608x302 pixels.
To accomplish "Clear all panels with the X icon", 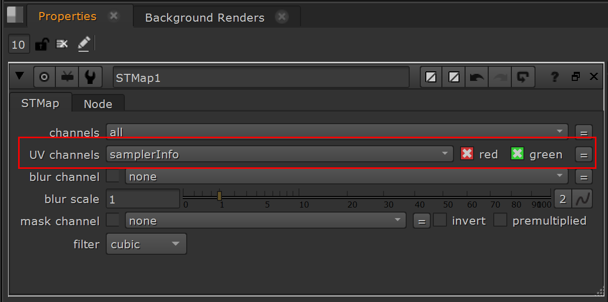I will tap(61, 44).
